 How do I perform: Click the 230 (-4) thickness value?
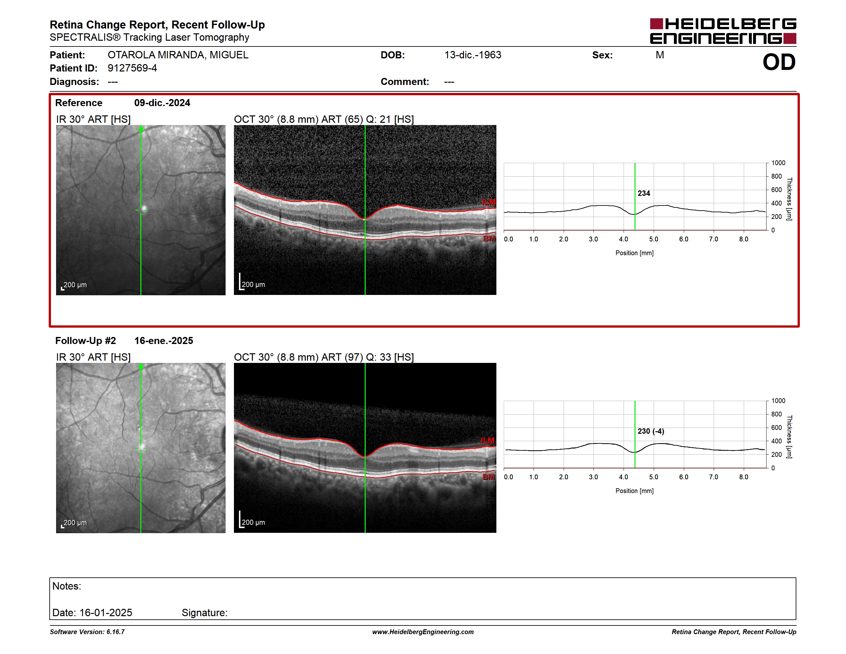pyautogui.click(x=651, y=431)
